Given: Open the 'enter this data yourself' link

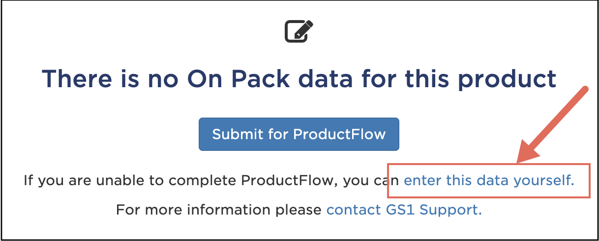Looking at the screenshot, I should coord(489,181).
